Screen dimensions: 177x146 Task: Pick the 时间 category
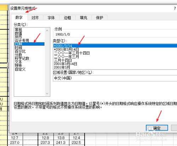pos(18,47)
